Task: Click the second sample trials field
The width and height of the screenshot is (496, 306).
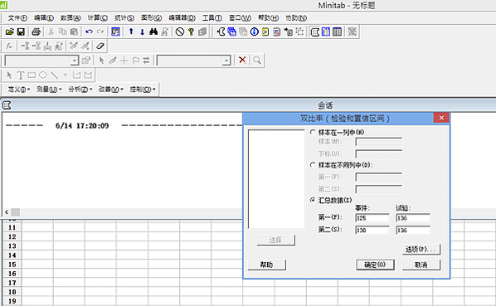Action: click(x=413, y=231)
